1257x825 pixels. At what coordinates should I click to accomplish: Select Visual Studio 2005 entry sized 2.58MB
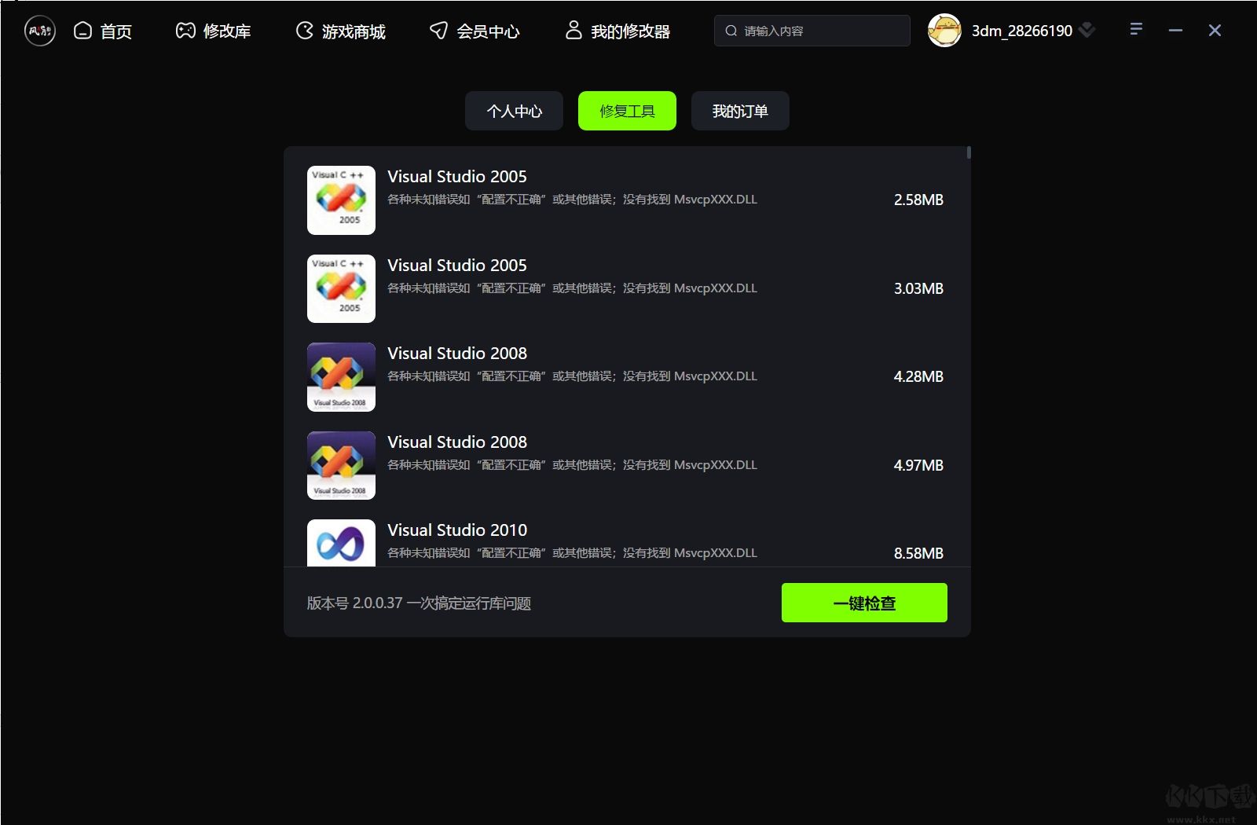tap(626, 200)
